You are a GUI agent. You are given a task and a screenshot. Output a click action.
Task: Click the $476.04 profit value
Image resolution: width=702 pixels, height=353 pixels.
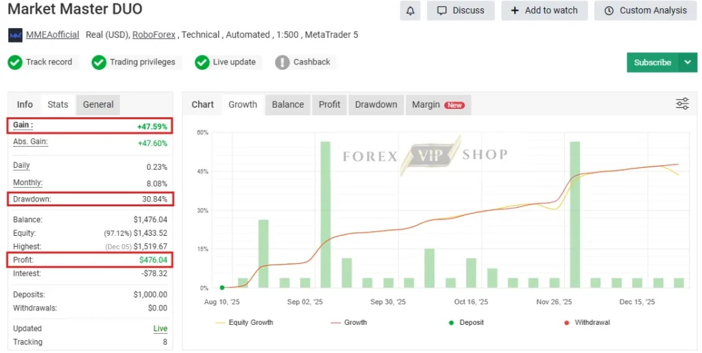(x=153, y=260)
